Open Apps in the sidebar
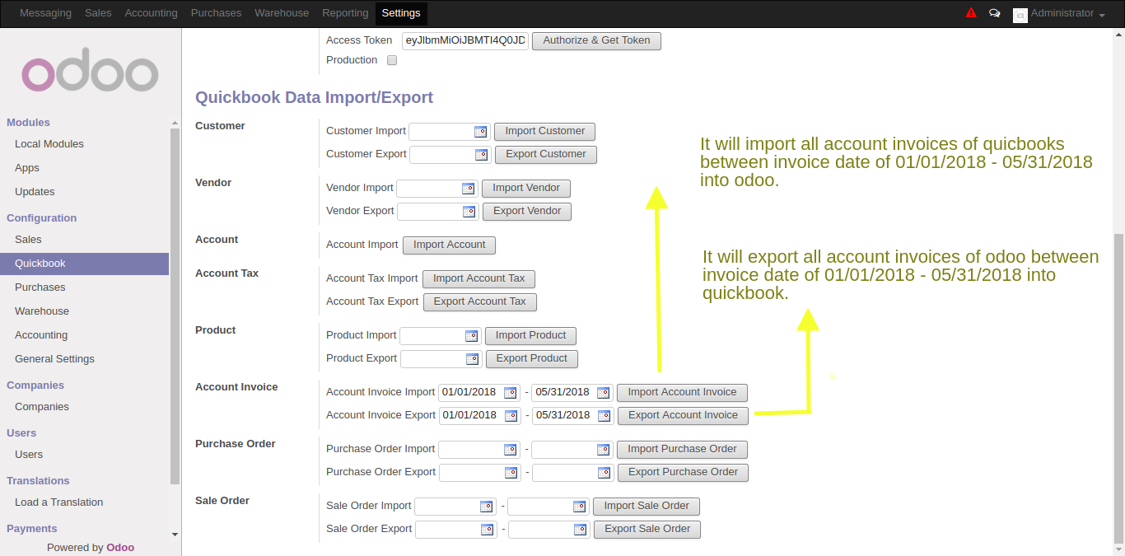 pos(27,168)
